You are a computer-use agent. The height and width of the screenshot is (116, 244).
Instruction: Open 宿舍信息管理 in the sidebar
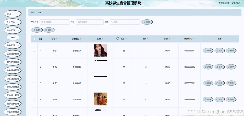pyautogui.click(x=13, y=54)
